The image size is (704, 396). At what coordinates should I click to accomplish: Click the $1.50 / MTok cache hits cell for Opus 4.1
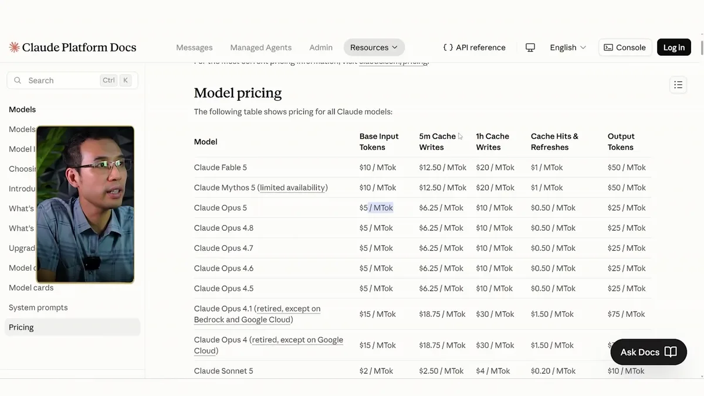(x=552, y=314)
